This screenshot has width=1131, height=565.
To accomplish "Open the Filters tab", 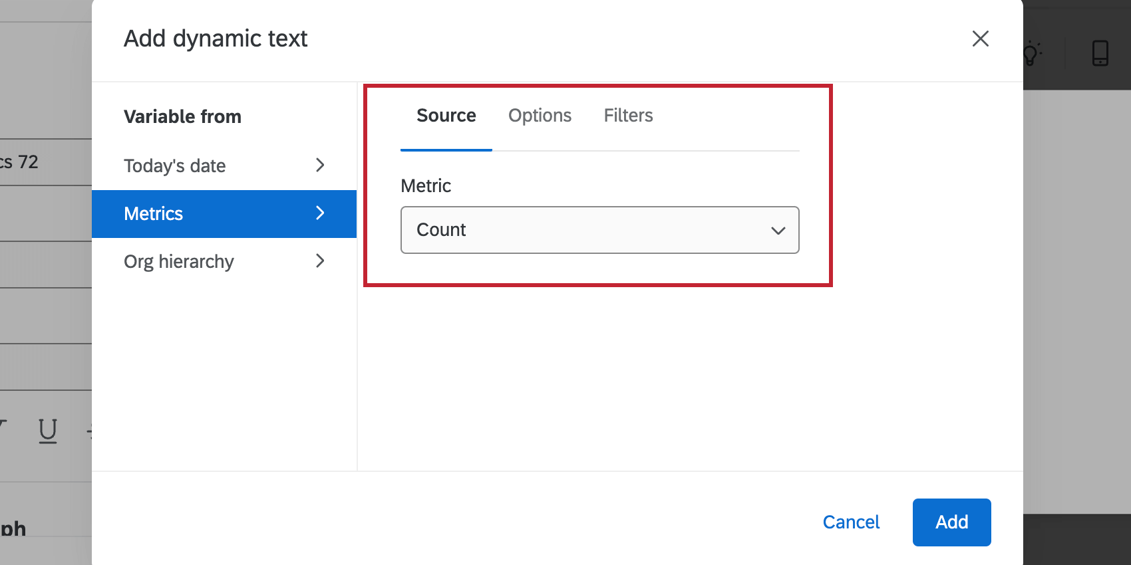I will pos(628,116).
